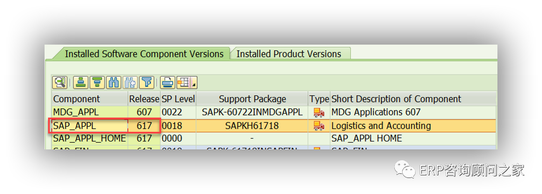Select the Find Next binoculars icon
The height and width of the screenshot is (194, 542).
(x=130, y=82)
